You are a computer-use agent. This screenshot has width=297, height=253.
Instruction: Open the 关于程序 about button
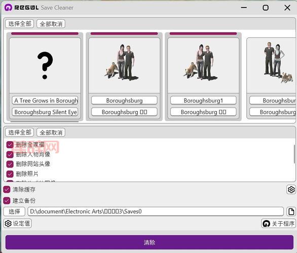[278, 224]
